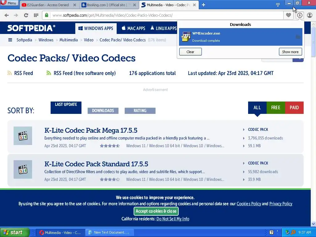Screen dimensions: 316x237
Task: Close the Booking.com tab
Action: 135,5
